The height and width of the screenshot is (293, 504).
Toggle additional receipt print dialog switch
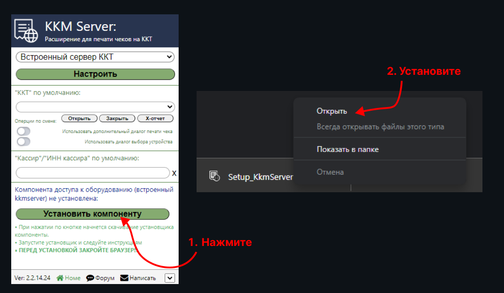(24, 131)
